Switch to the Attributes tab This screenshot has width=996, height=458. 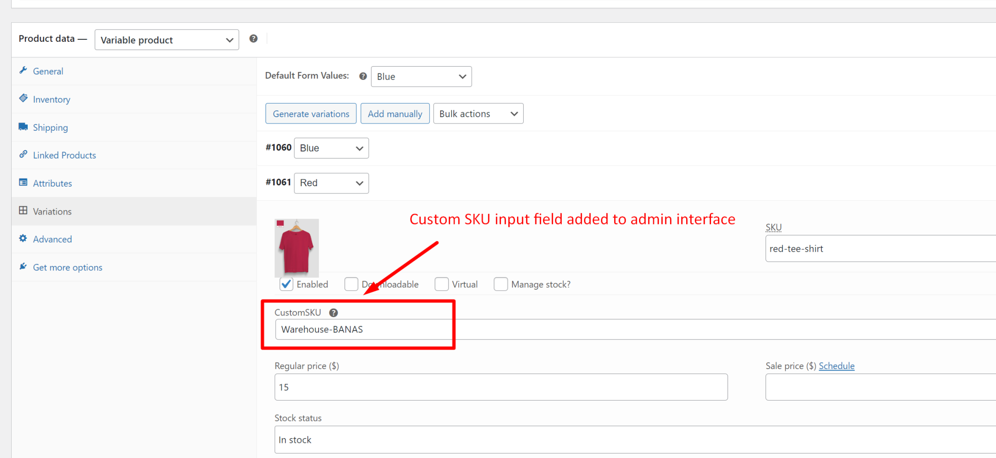[x=52, y=183]
